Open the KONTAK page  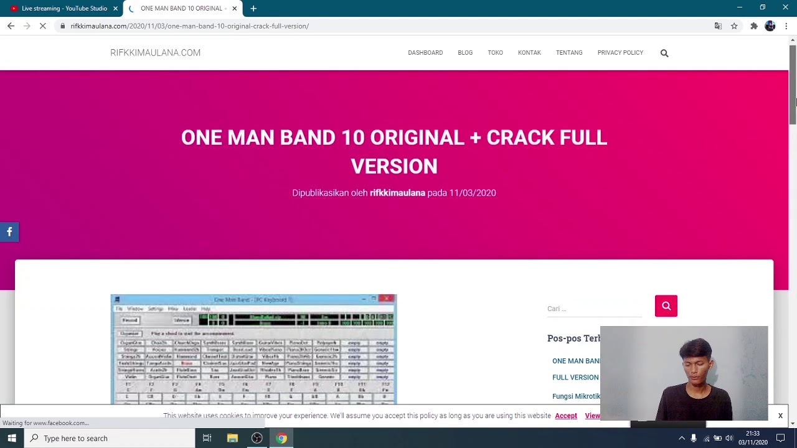529,53
